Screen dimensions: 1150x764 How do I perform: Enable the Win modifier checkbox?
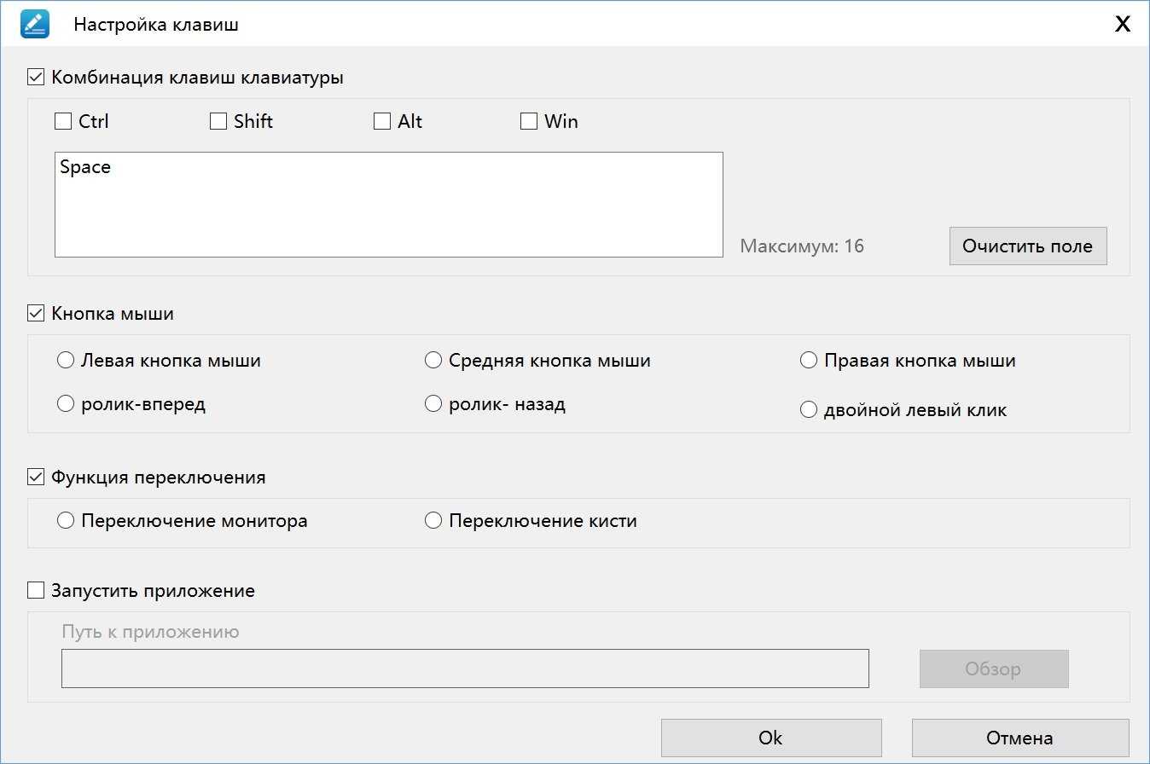529,122
